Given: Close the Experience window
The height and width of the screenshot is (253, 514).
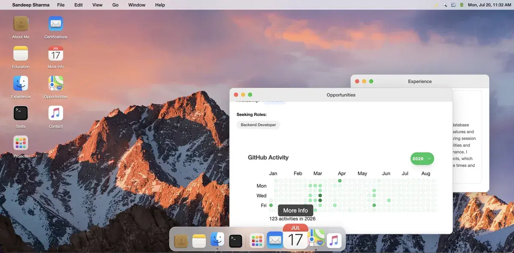Looking at the screenshot, I should click(x=357, y=81).
